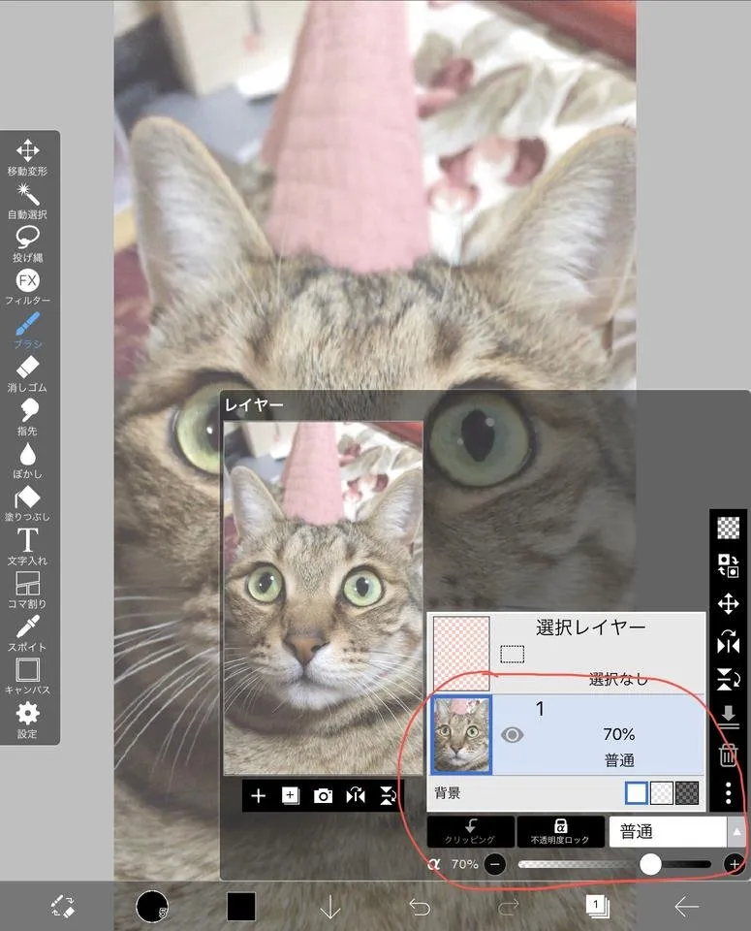Select the ぼかし blur tool
The width and height of the screenshot is (751, 931).
click(27, 461)
